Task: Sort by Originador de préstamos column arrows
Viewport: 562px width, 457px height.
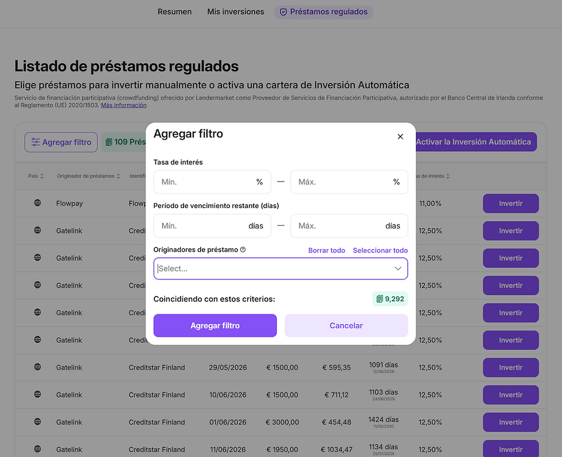Action: click(118, 176)
